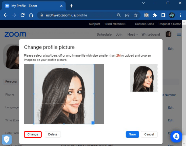
Task: Click the 1.888.799.9666 phone link
Action: [115, 24]
